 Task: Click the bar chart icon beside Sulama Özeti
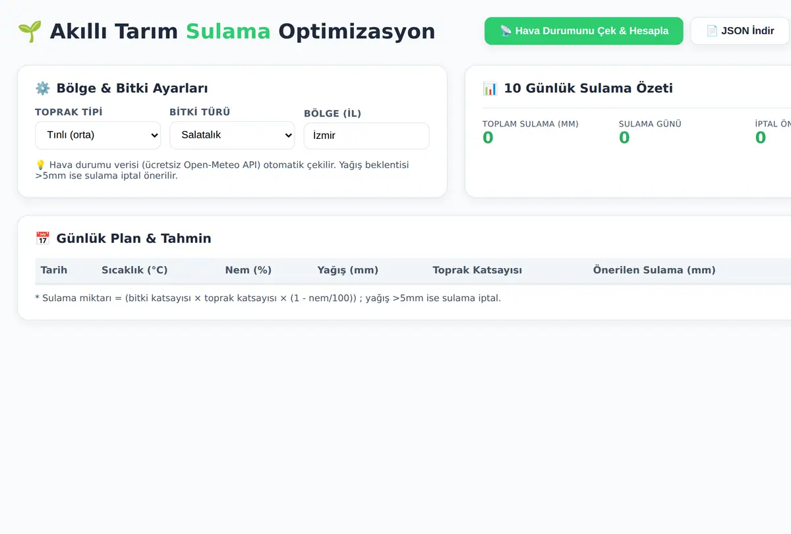point(490,88)
